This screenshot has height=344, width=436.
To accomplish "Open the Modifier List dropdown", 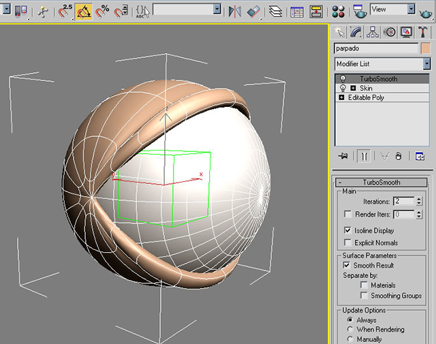I will tap(382, 64).
